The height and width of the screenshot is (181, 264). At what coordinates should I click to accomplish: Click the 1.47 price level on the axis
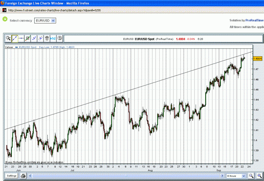click(x=256, y=69)
